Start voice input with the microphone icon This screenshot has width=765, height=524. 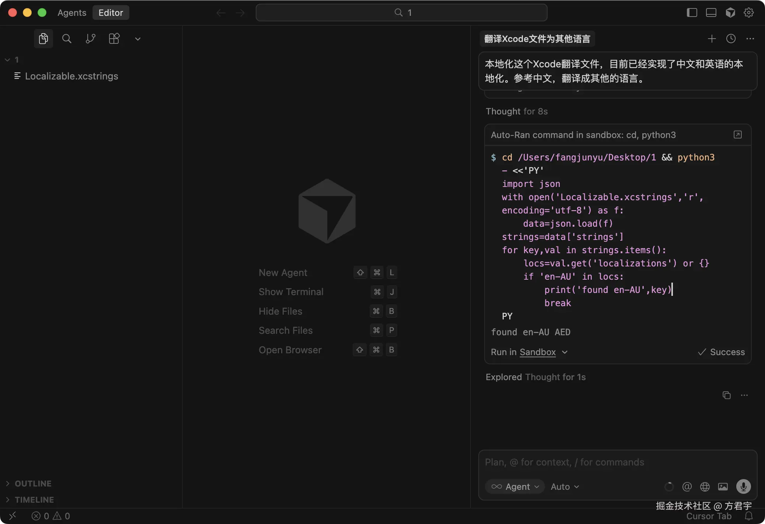pyautogui.click(x=743, y=486)
